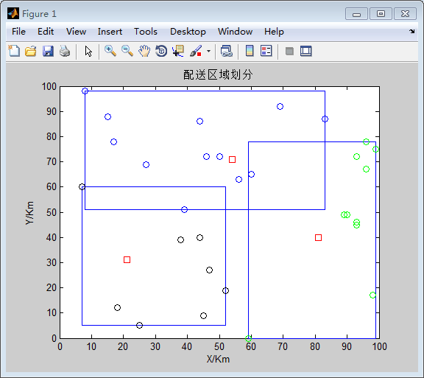Screen dimensions: 424x378
Task: Insert a legend using toolbar icon
Action: [x=266, y=51]
